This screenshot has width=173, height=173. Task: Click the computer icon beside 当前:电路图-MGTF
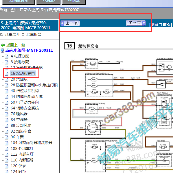(x=2, y=51)
